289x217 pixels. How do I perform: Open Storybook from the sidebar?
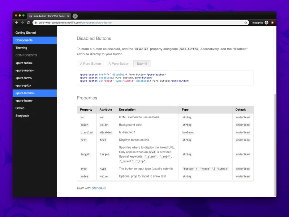tap(22, 116)
